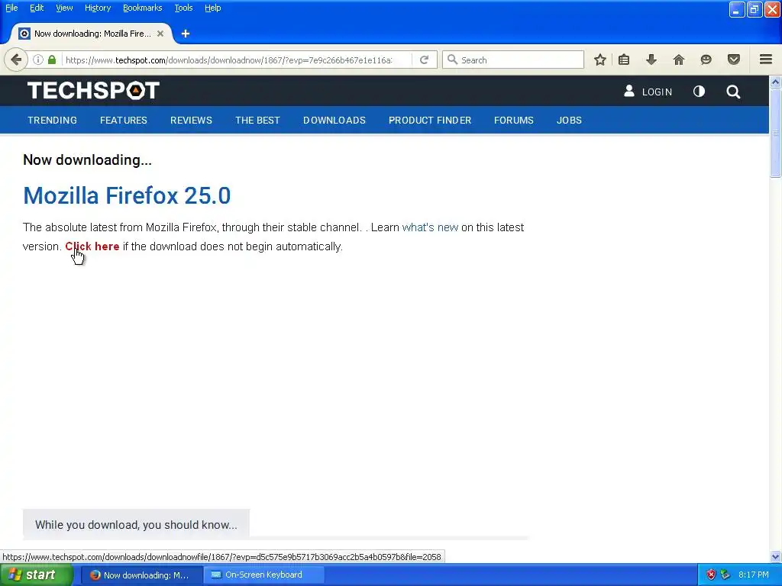Open the DOWNLOADS nav item
The height and width of the screenshot is (586, 782).
pos(334,120)
